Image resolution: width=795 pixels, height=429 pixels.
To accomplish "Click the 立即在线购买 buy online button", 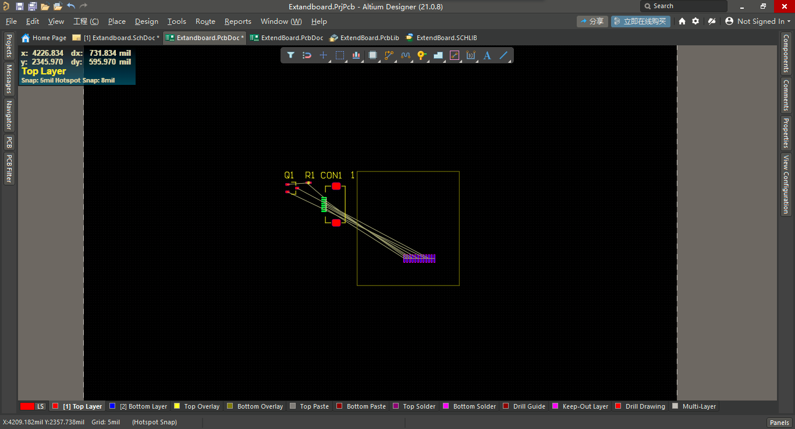I will point(641,21).
